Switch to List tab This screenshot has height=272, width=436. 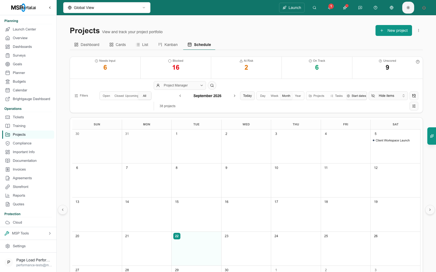142,45
